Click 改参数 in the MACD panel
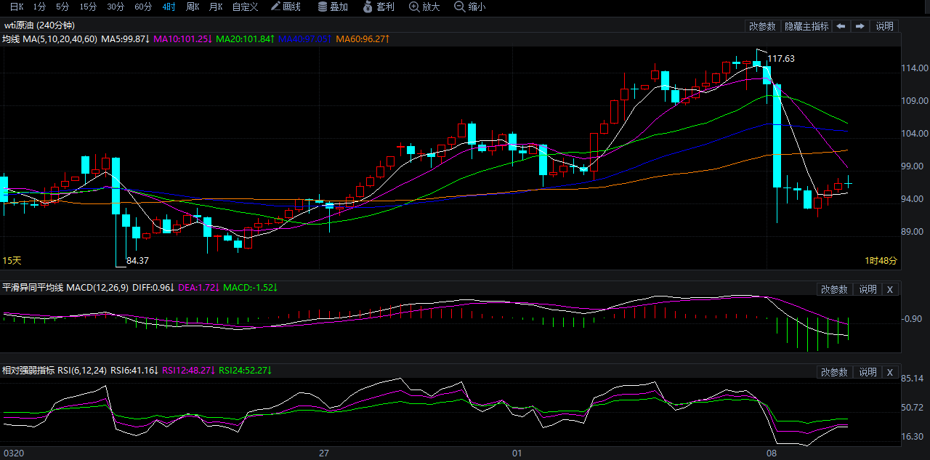The image size is (930, 460). pyautogui.click(x=834, y=289)
